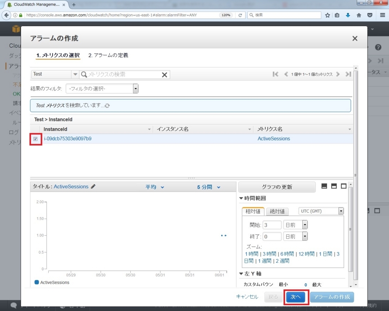Focus the 終了 value field
389x311 pixels.
(x=272, y=236)
